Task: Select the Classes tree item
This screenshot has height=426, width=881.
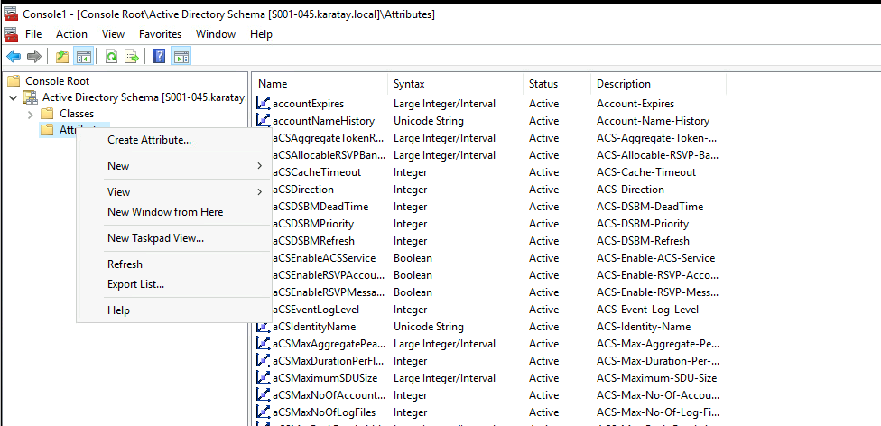Action: pos(77,114)
